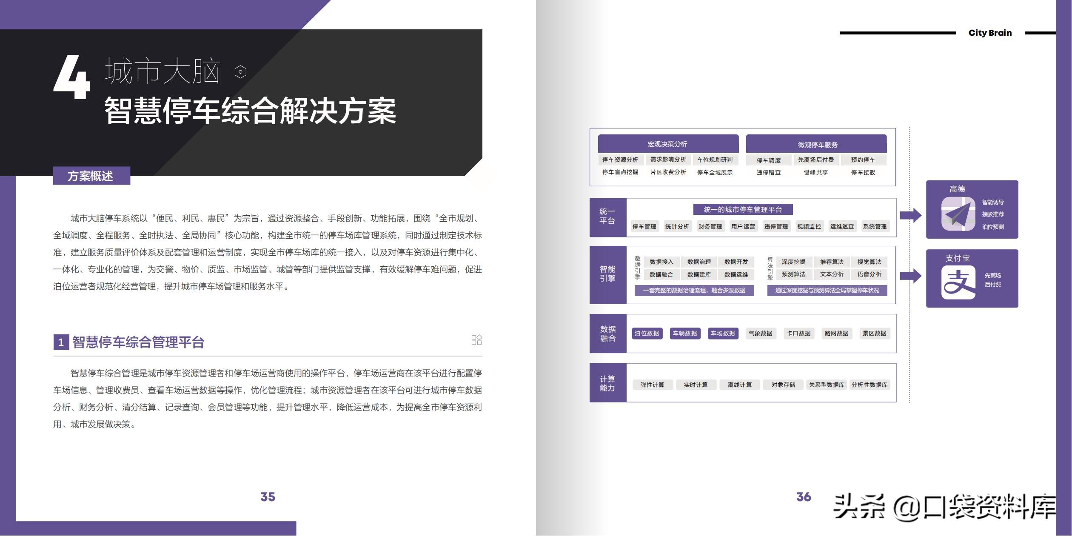Image resolution: width=1072 pixels, height=536 pixels.
Task: Click the large number 4 chapter marker
Action: click(x=72, y=78)
